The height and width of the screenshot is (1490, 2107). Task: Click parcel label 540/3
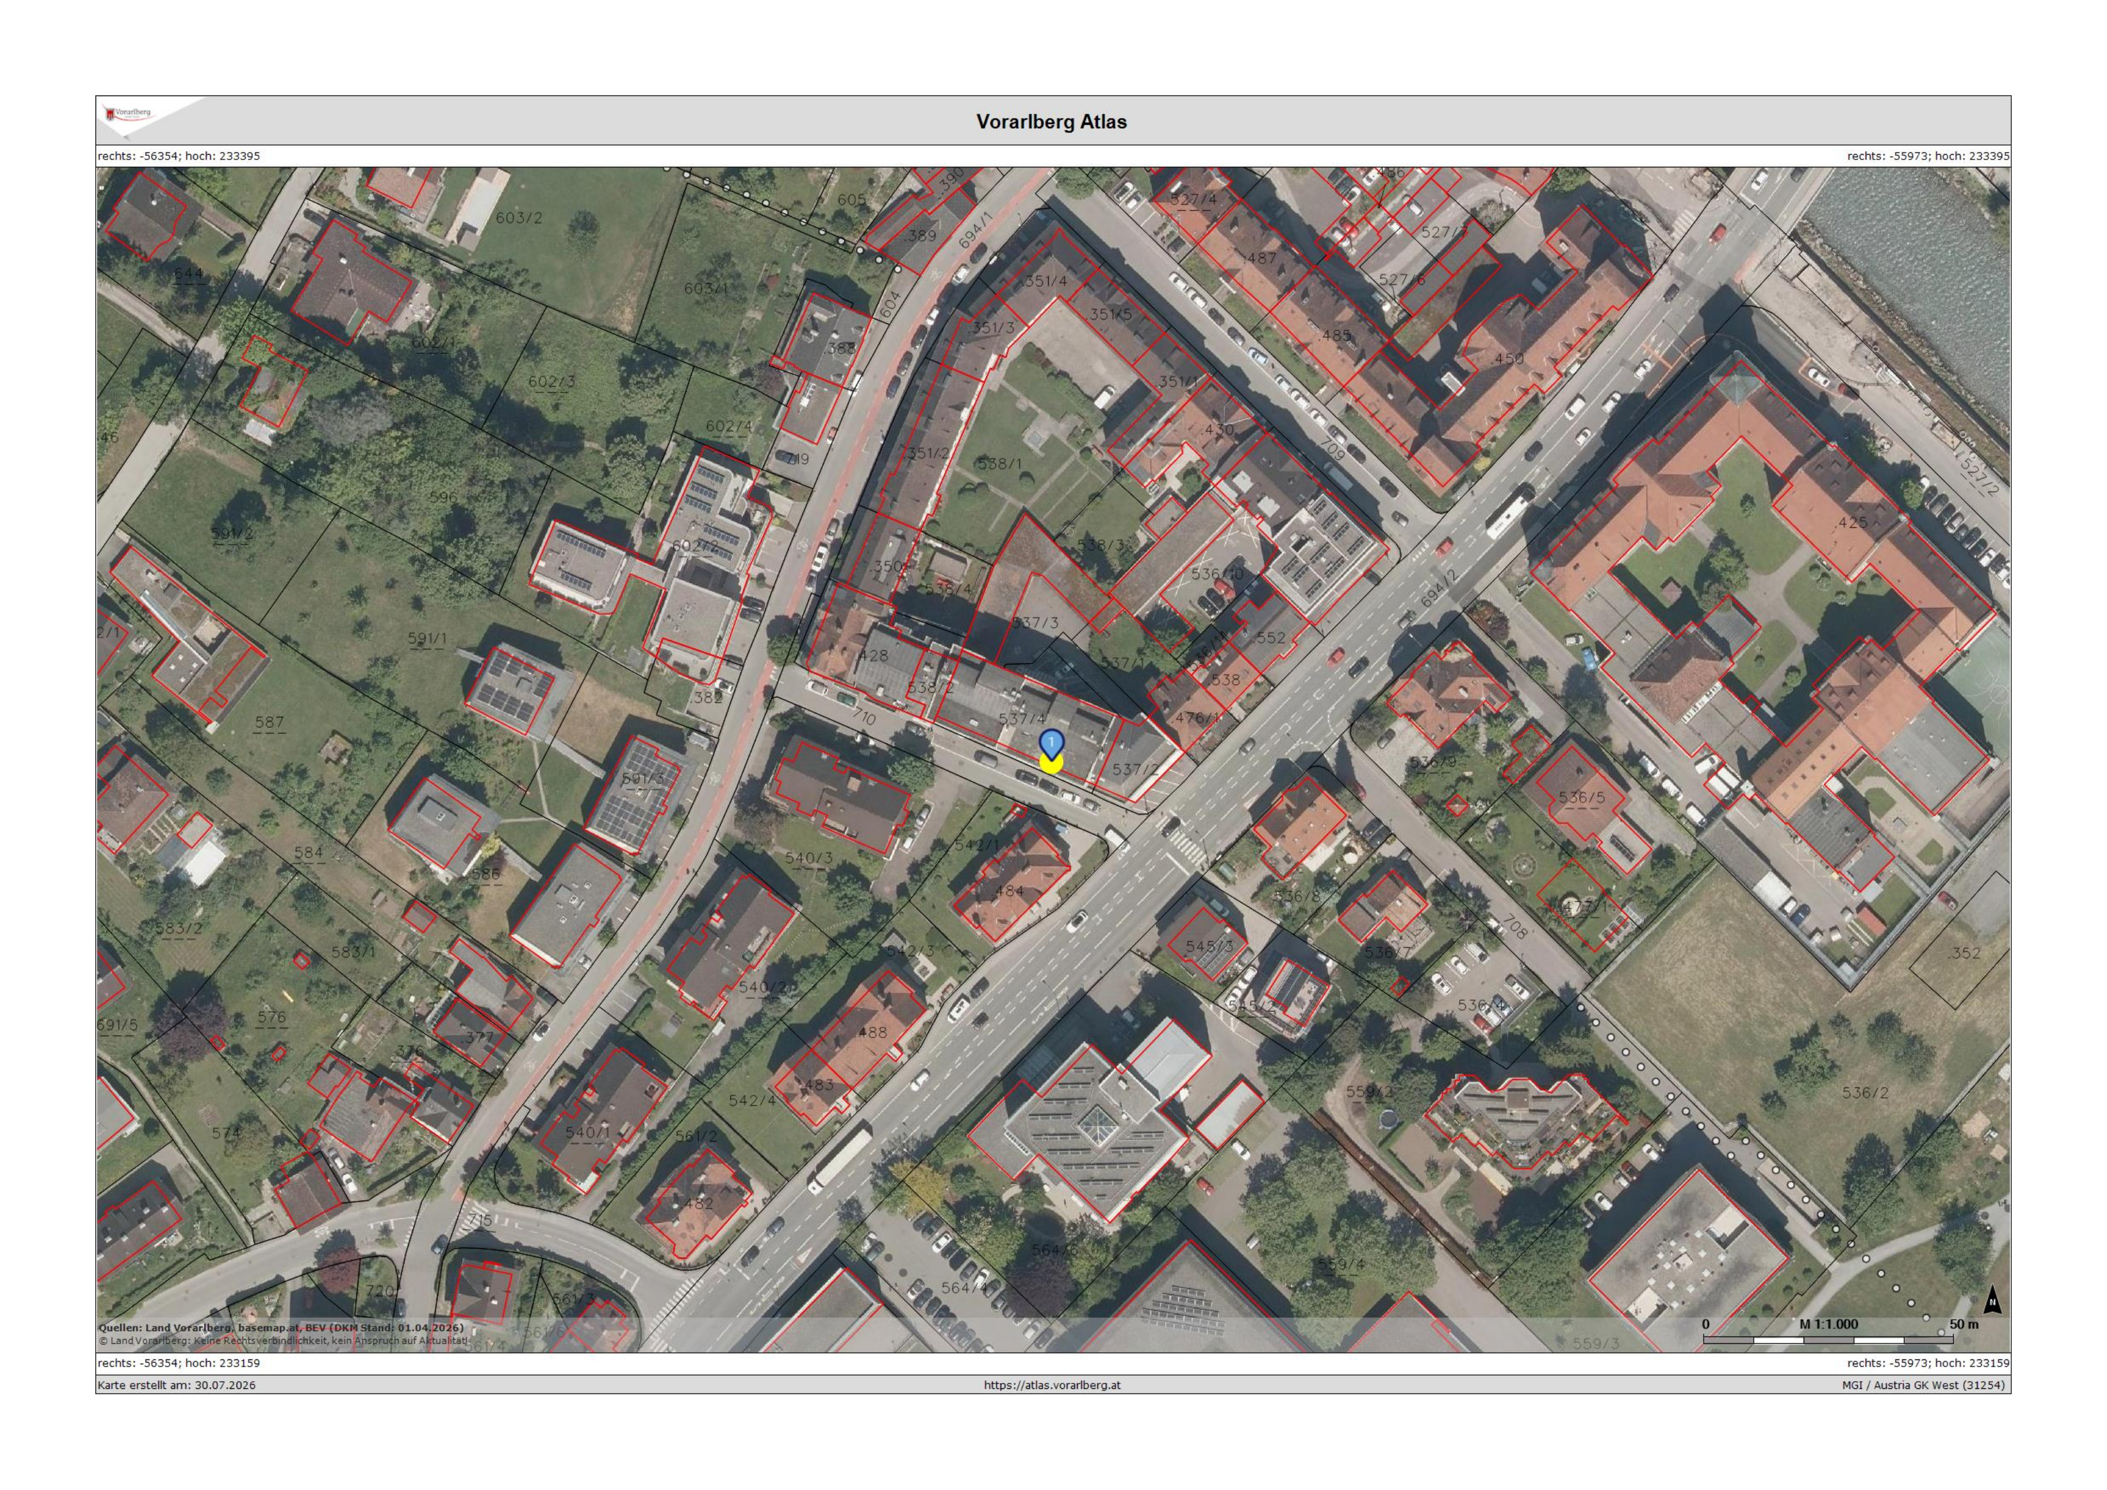(x=808, y=858)
